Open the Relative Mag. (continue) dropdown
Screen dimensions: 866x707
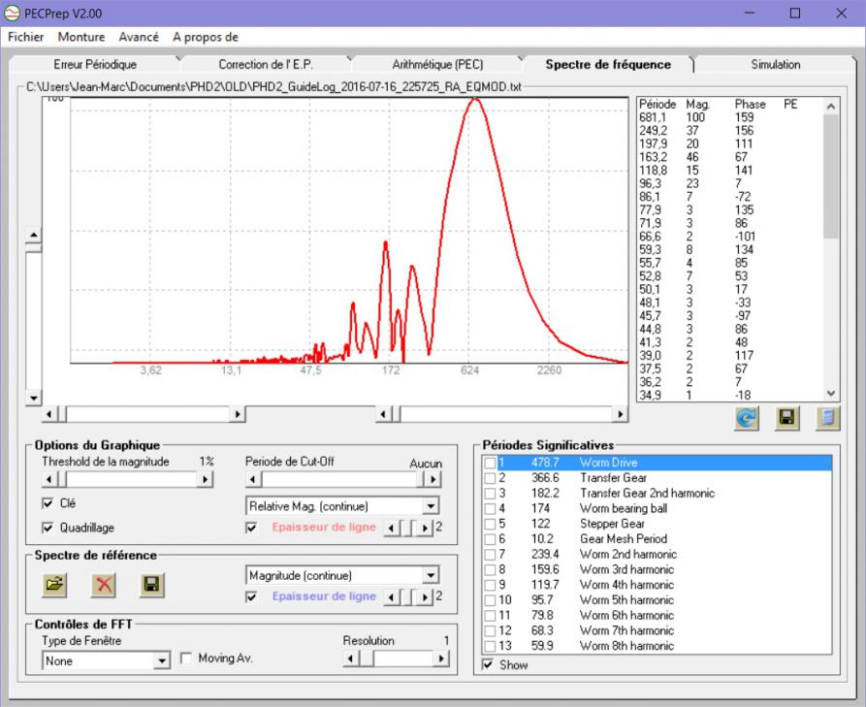(431, 506)
